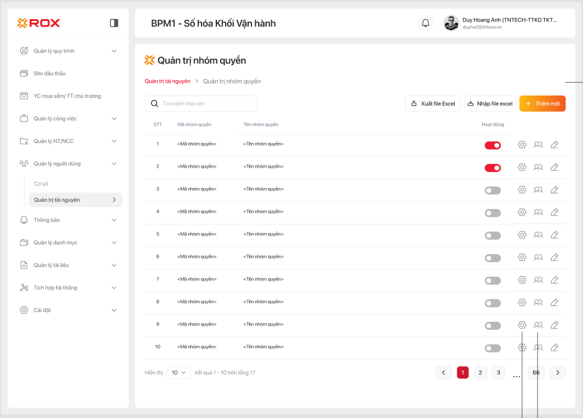583x418 pixels.
Task: Open settings gear icon for row 1
Action: point(522,145)
